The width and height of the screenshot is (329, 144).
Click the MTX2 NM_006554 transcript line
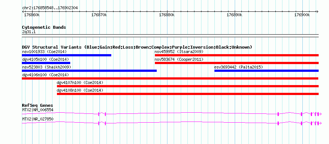172,114
